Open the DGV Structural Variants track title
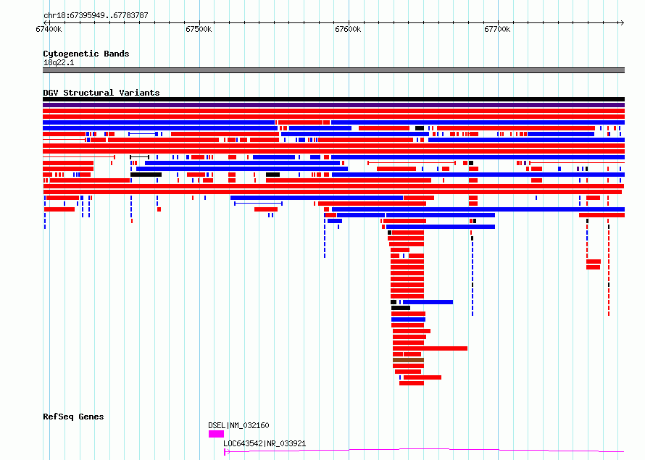The height and width of the screenshot is (460, 645). click(x=101, y=93)
